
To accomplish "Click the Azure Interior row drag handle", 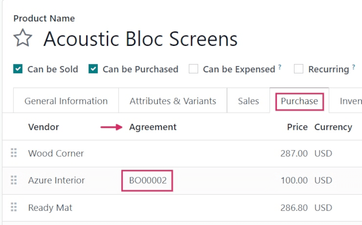I will point(14,180).
